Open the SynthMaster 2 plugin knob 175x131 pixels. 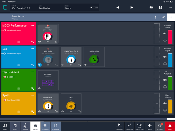pos(48,106)
